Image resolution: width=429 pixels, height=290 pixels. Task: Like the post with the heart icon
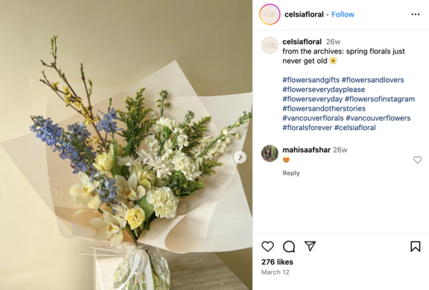pos(268,246)
